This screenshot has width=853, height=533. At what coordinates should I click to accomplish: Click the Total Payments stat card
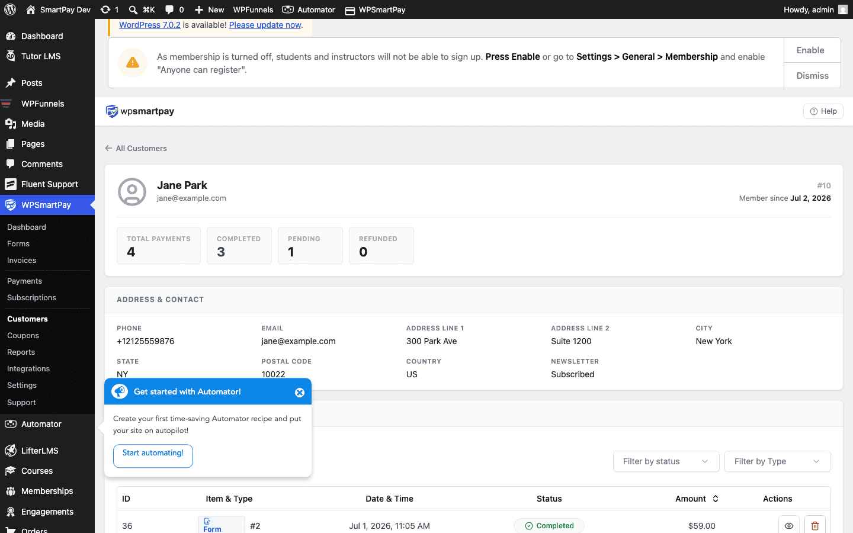click(x=159, y=245)
